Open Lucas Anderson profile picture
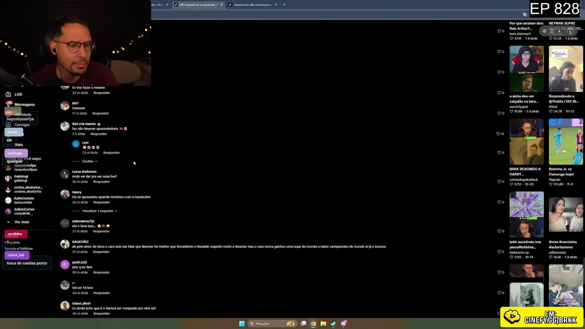 (65, 174)
